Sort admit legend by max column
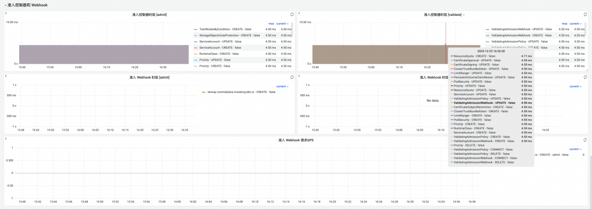Image resolution: width=592 pixels, height=209 pixels. (x=271, y=24)
